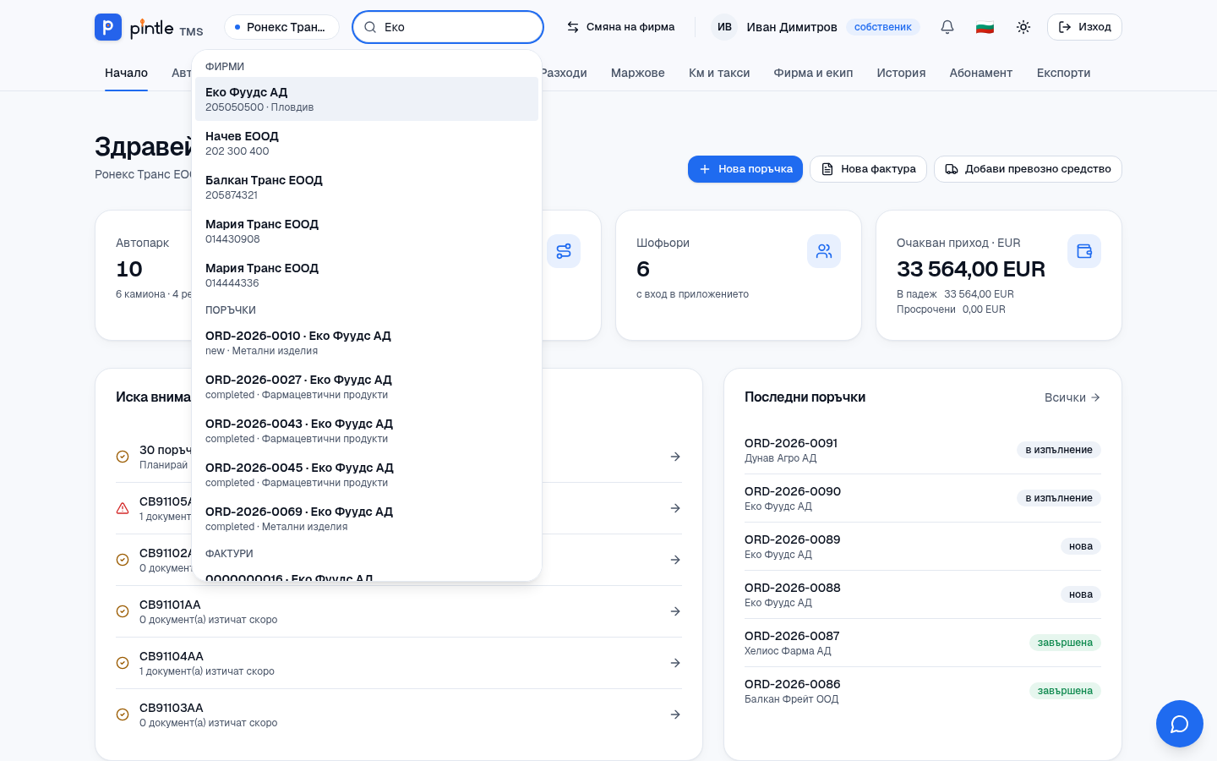Image resolution: width=1217 pixels, height=761 pixels.
Task: Click the search field containing Еко
Action: pyautogui.click(x=448, y=27)
